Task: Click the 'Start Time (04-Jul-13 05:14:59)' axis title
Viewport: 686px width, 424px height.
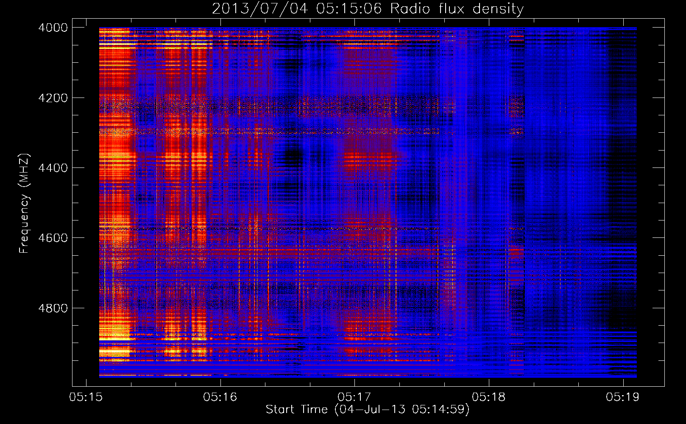Action: point(368,410)
